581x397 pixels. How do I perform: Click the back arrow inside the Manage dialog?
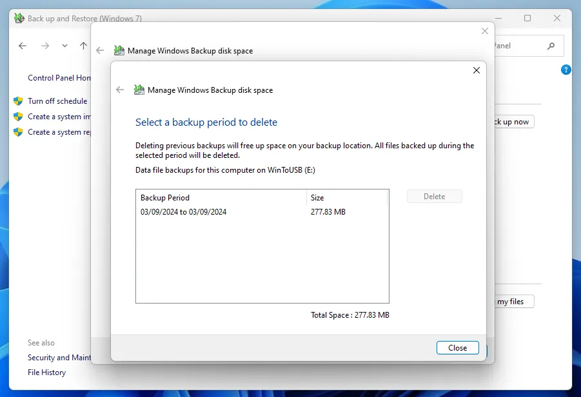(119, 90)
